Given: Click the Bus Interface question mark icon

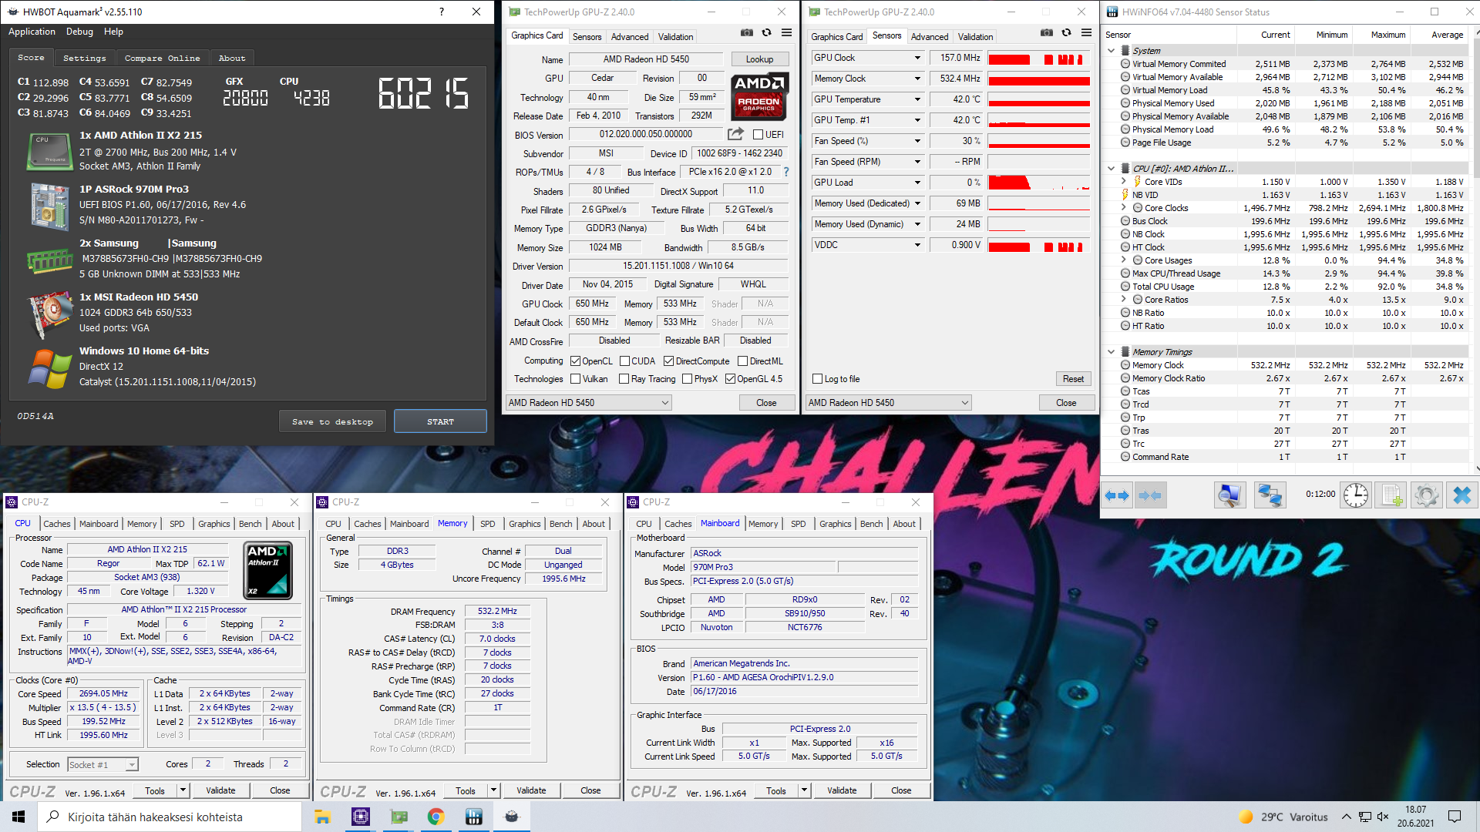Looking at the screenshot, I should tap(786, 172).
